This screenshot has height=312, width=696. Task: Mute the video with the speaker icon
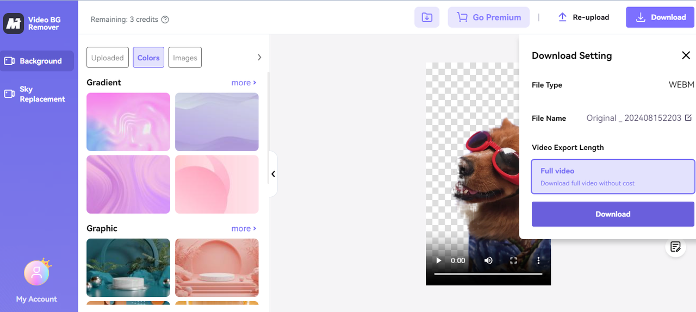pos(488,260)
